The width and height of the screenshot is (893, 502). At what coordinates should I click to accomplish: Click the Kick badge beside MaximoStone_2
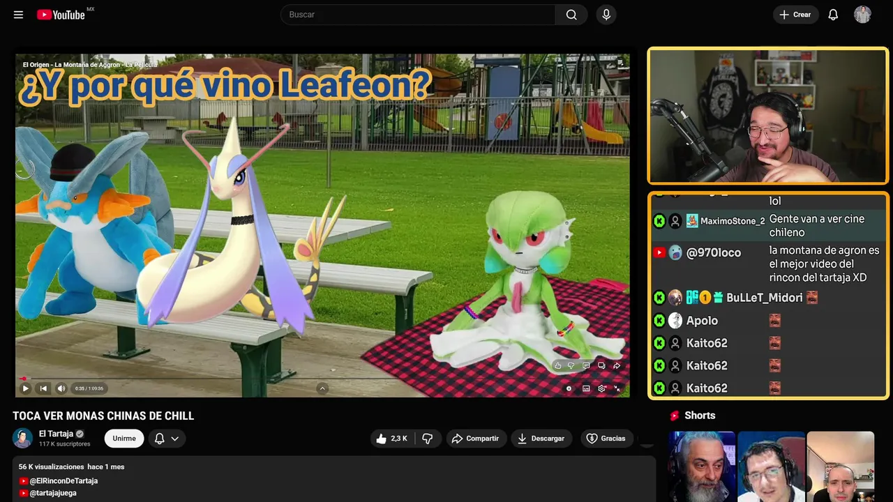(x=659, y=221)
